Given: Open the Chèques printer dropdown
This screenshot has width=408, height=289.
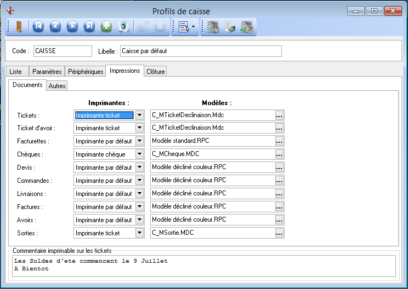Looking at the screenshot, I should (x=139, y=154).
